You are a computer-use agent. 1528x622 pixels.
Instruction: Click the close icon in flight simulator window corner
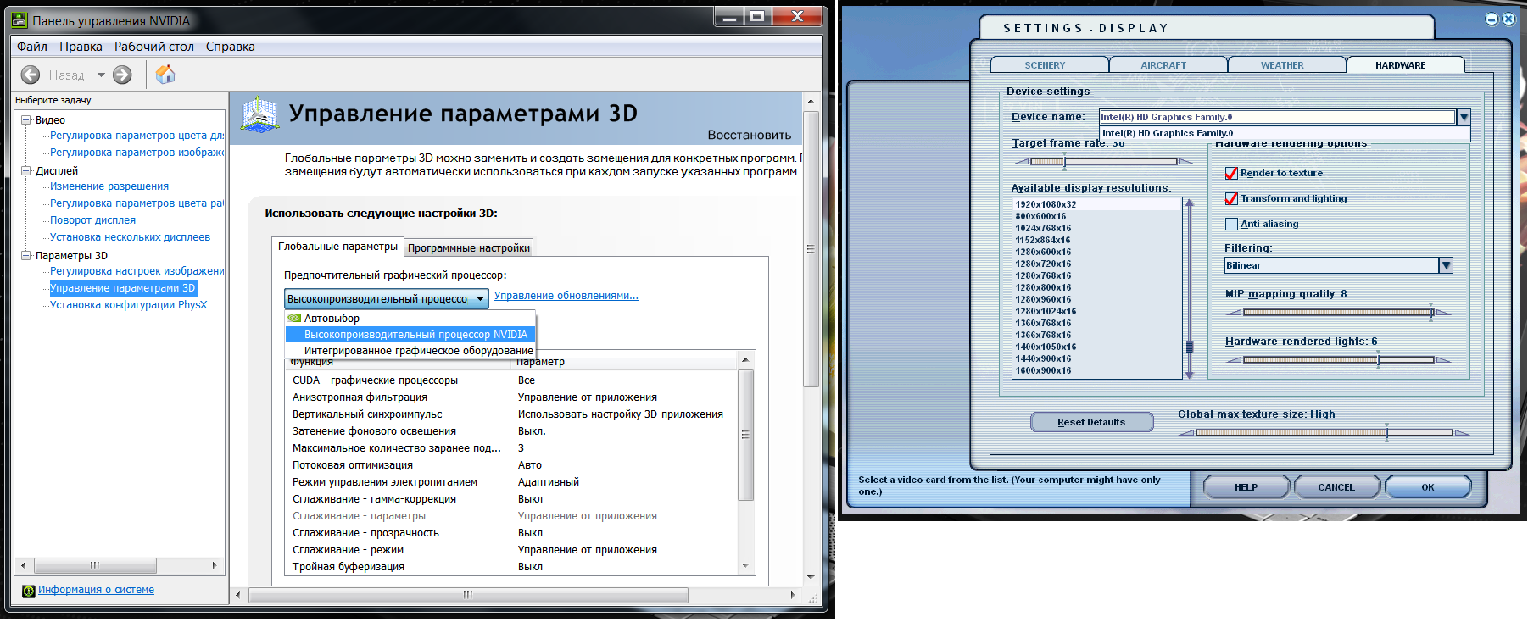tap(1508, 19)
